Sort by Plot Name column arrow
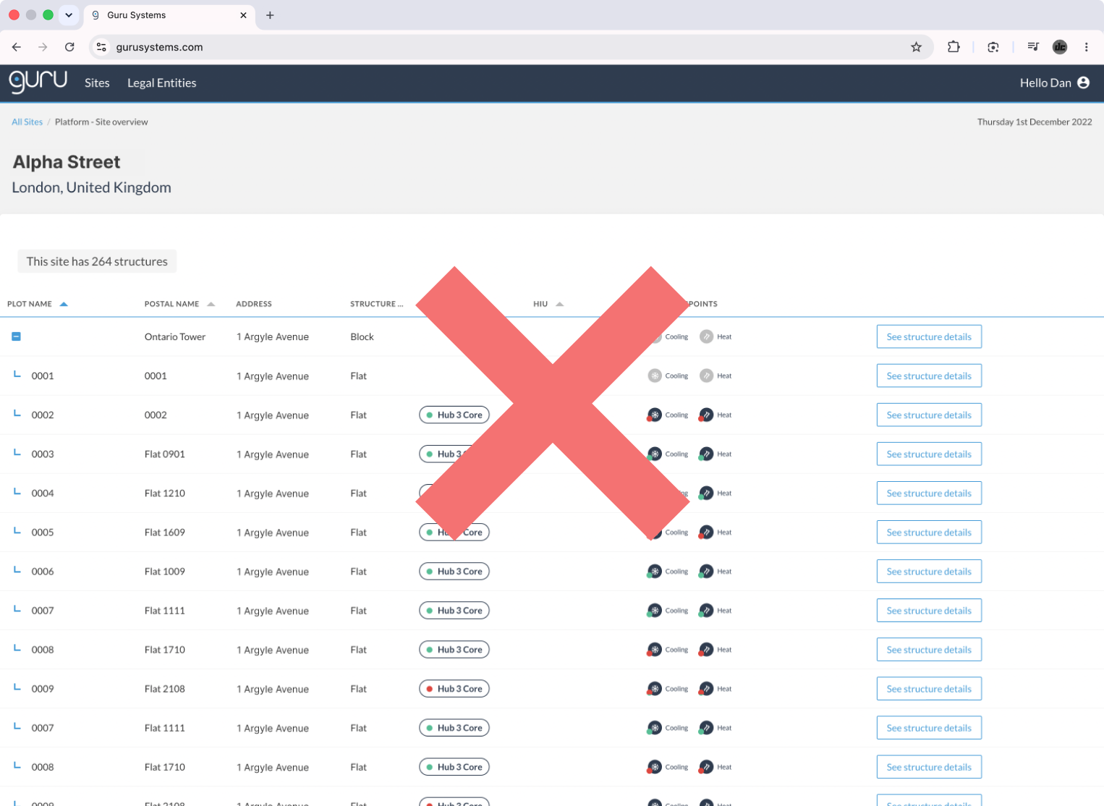 pyautogui.click(x=64, y=304)
